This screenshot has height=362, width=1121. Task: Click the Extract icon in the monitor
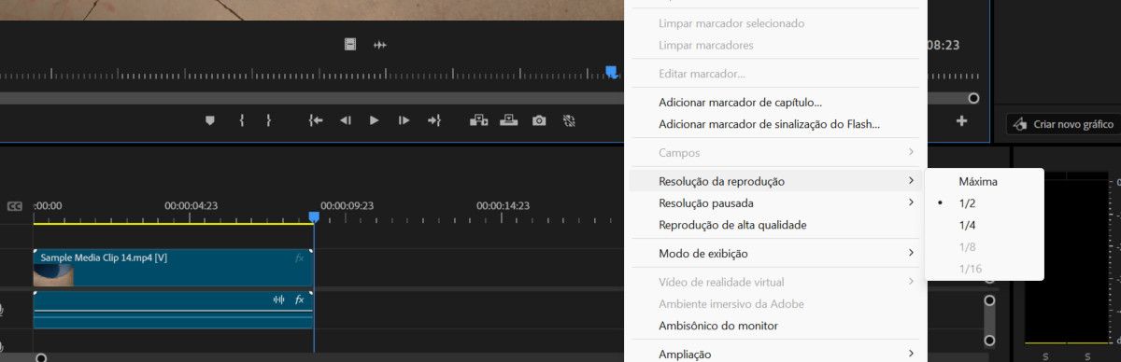coord(509,120)
